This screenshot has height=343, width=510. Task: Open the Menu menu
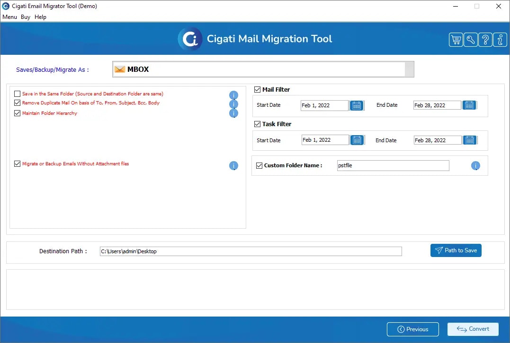click(9, 17)
